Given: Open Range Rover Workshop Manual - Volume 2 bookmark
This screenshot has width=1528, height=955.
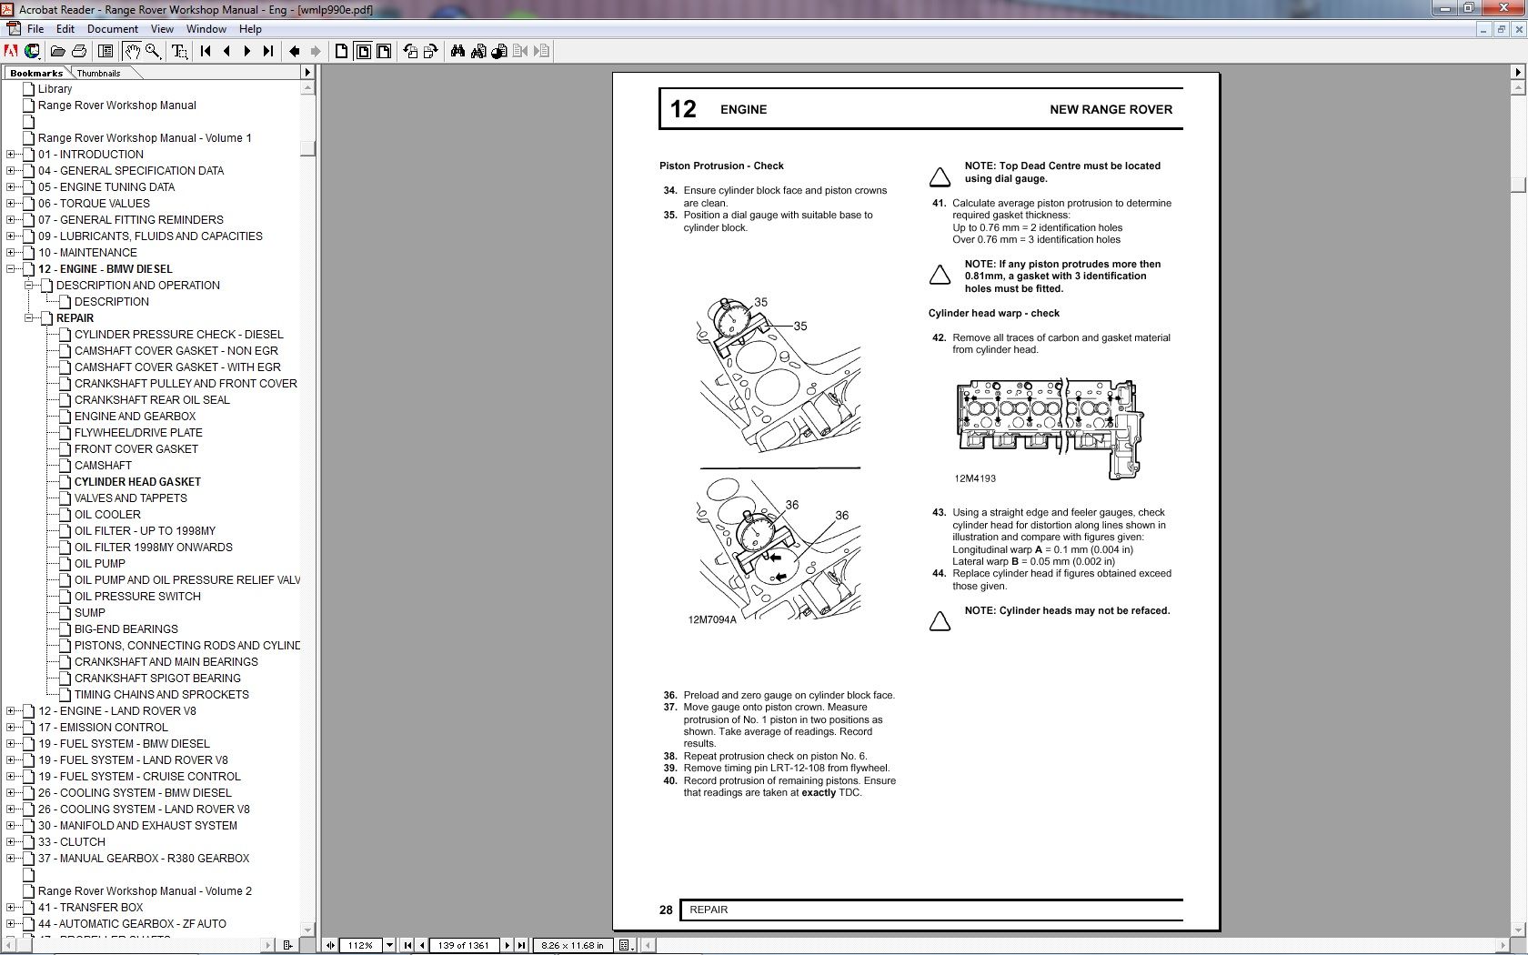Looking at the screenshot, I should (145, 891).
